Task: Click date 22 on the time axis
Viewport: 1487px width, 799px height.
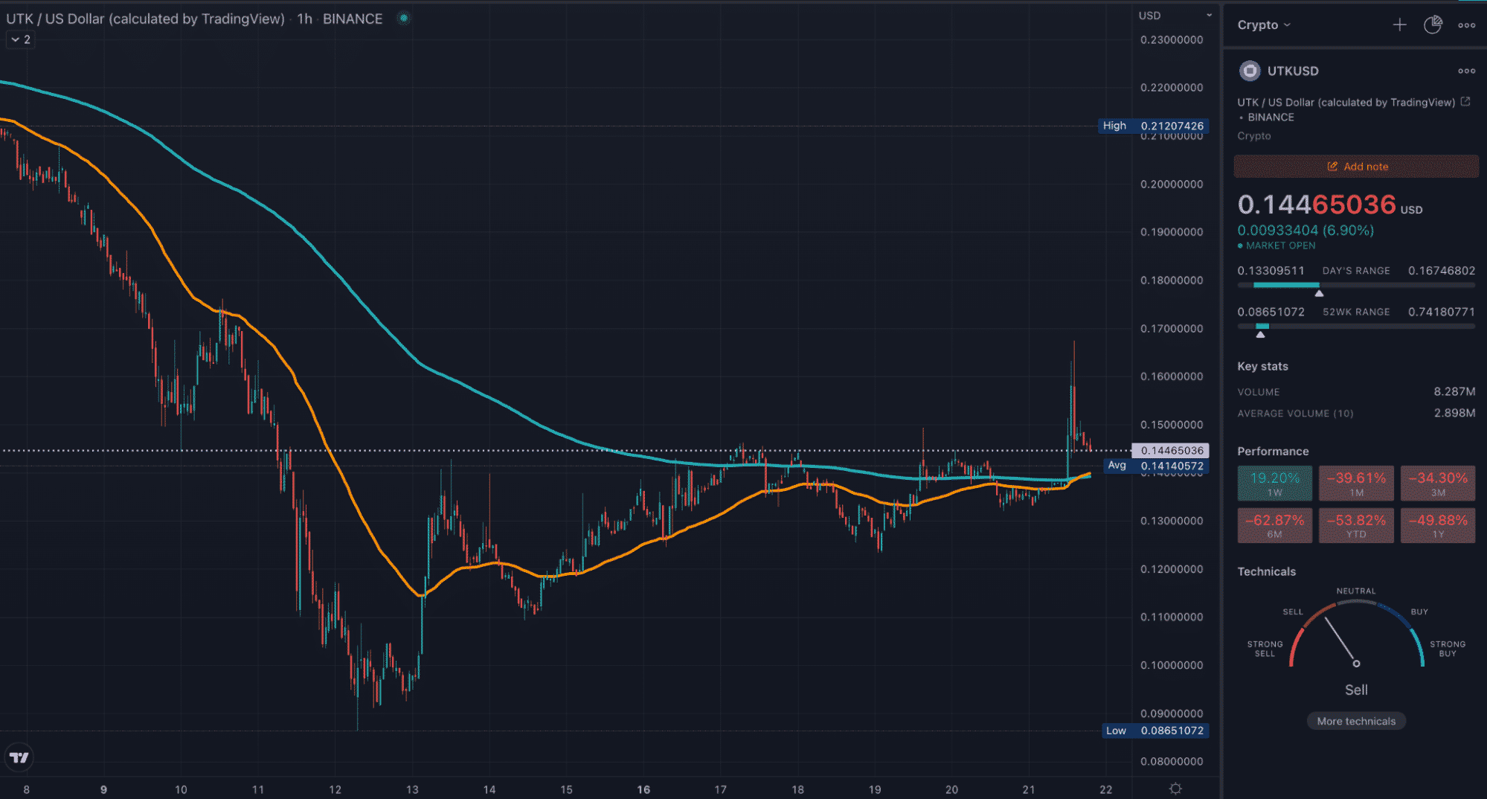Action: [1106, 789]
